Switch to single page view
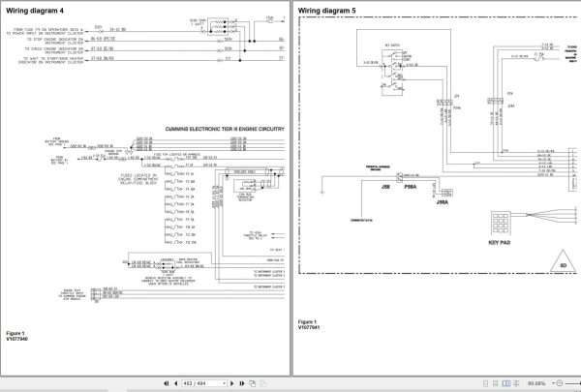The image size is (581, 392). [486, 383]
